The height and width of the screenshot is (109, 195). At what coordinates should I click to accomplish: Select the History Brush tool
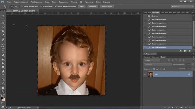(3, 51)
